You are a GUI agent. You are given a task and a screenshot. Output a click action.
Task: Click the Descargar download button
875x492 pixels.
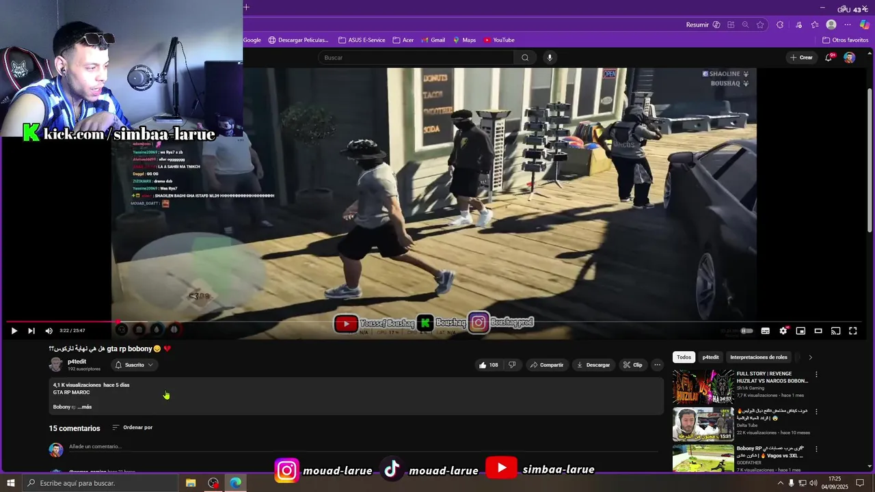(593, 365)
